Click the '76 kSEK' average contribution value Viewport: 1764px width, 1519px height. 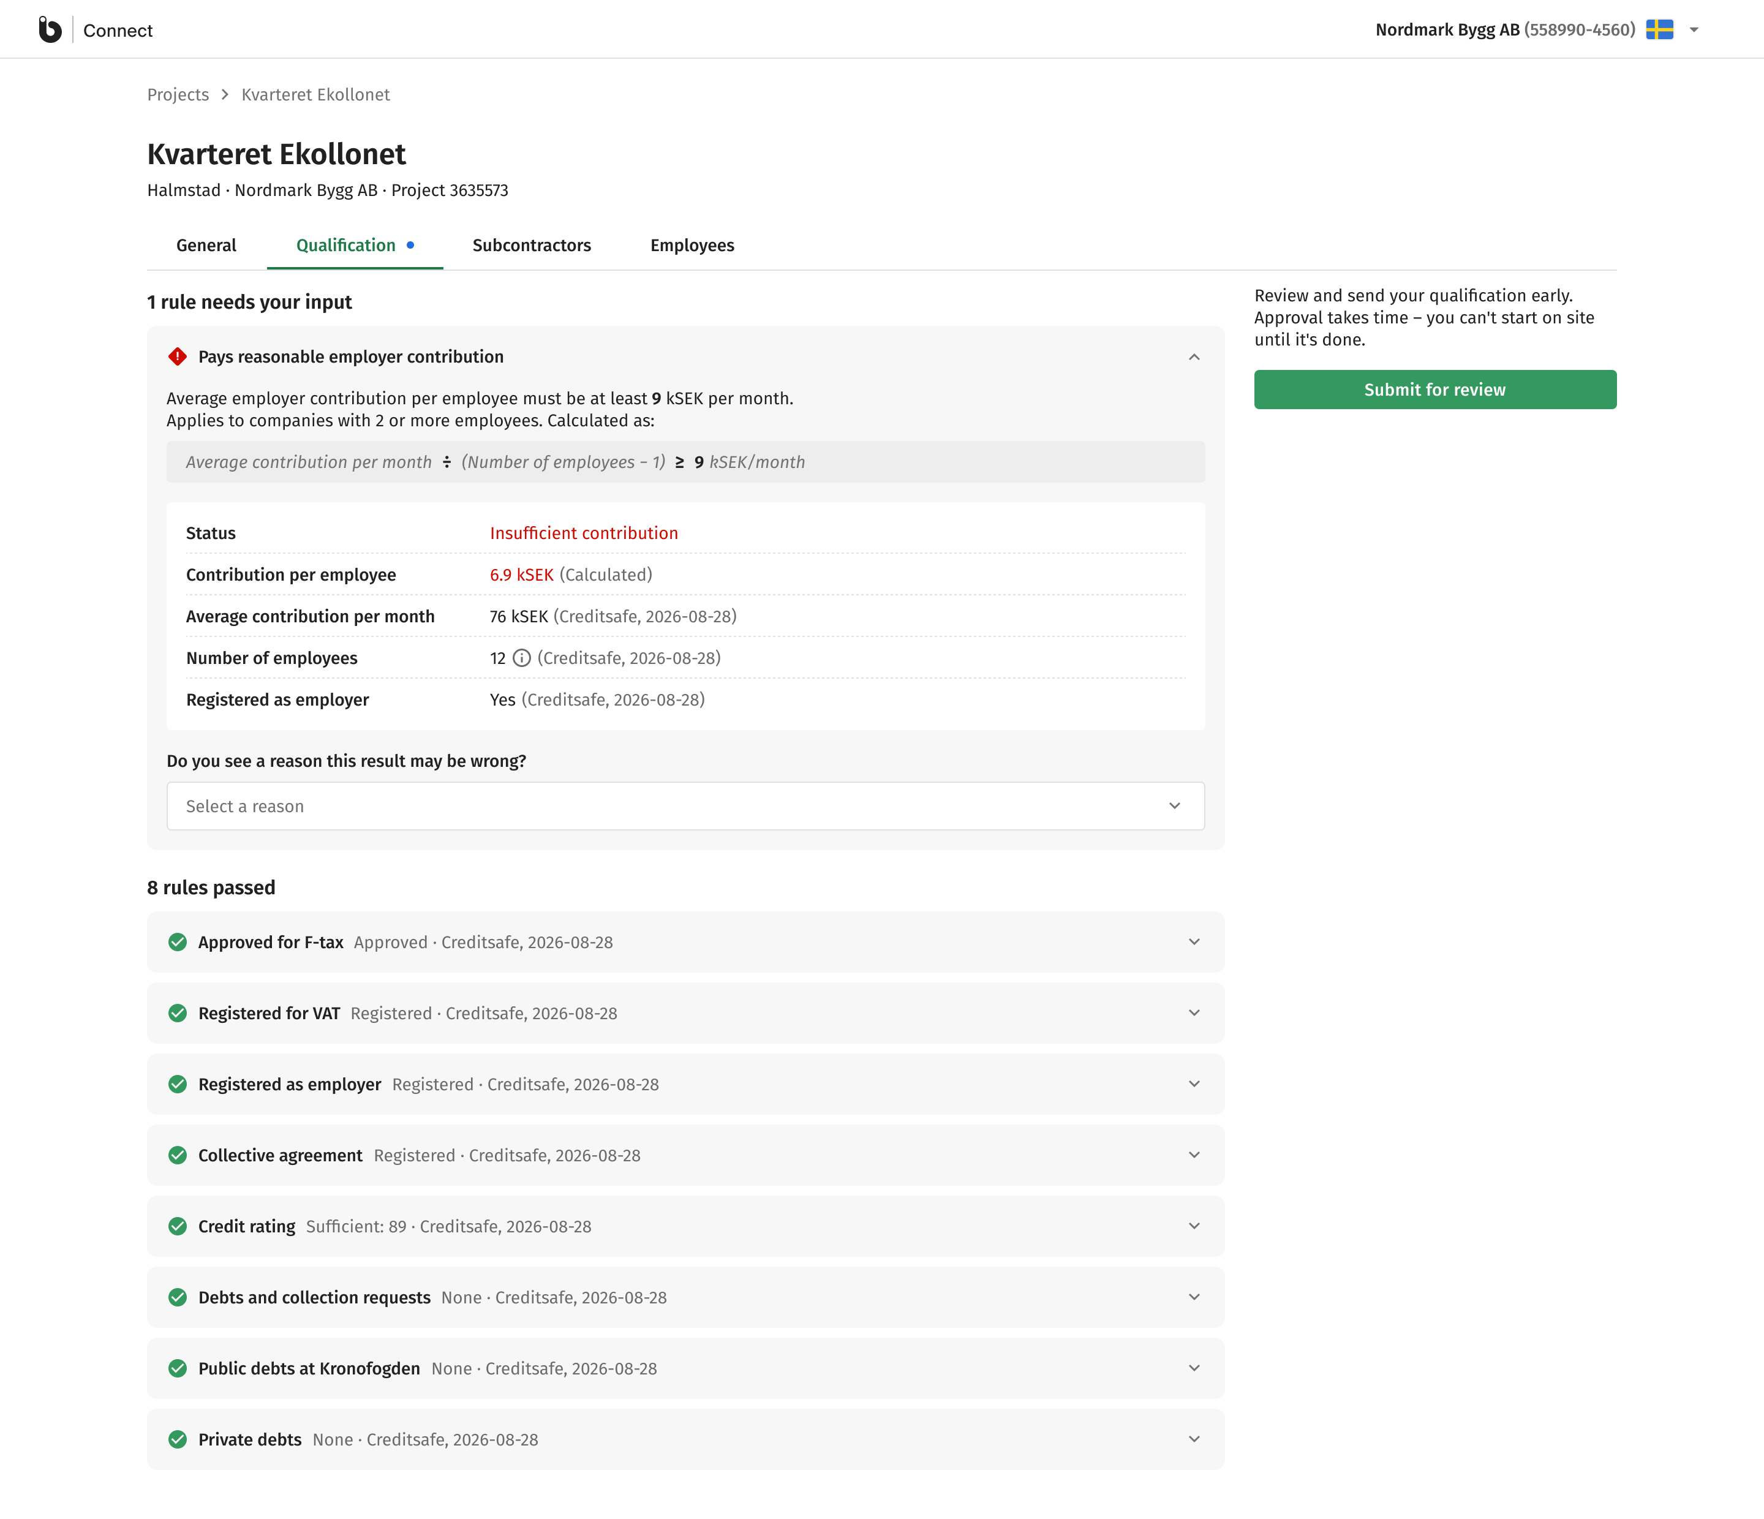click(518, 616)
